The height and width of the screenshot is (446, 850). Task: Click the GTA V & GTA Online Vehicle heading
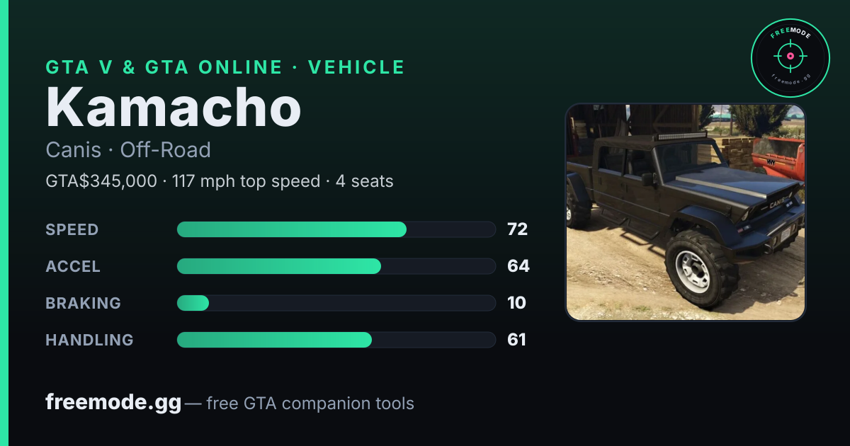[225, 67]
